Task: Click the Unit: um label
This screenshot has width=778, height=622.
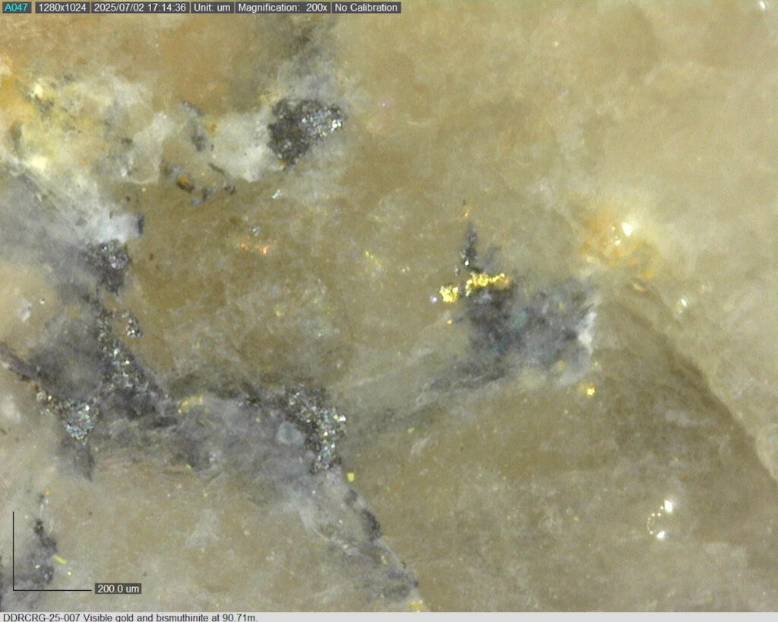Action: tap(211, 8)
